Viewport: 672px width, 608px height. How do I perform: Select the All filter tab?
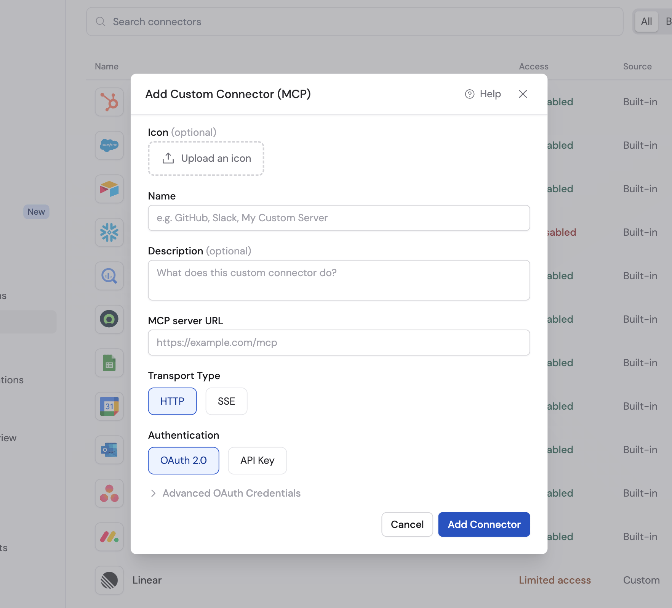pyautogui.click(x=646, y=21)
